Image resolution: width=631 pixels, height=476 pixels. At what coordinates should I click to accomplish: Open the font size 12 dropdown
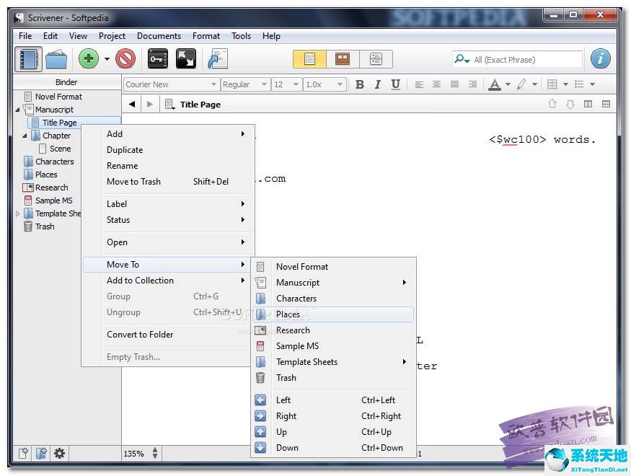click(286, 84)
